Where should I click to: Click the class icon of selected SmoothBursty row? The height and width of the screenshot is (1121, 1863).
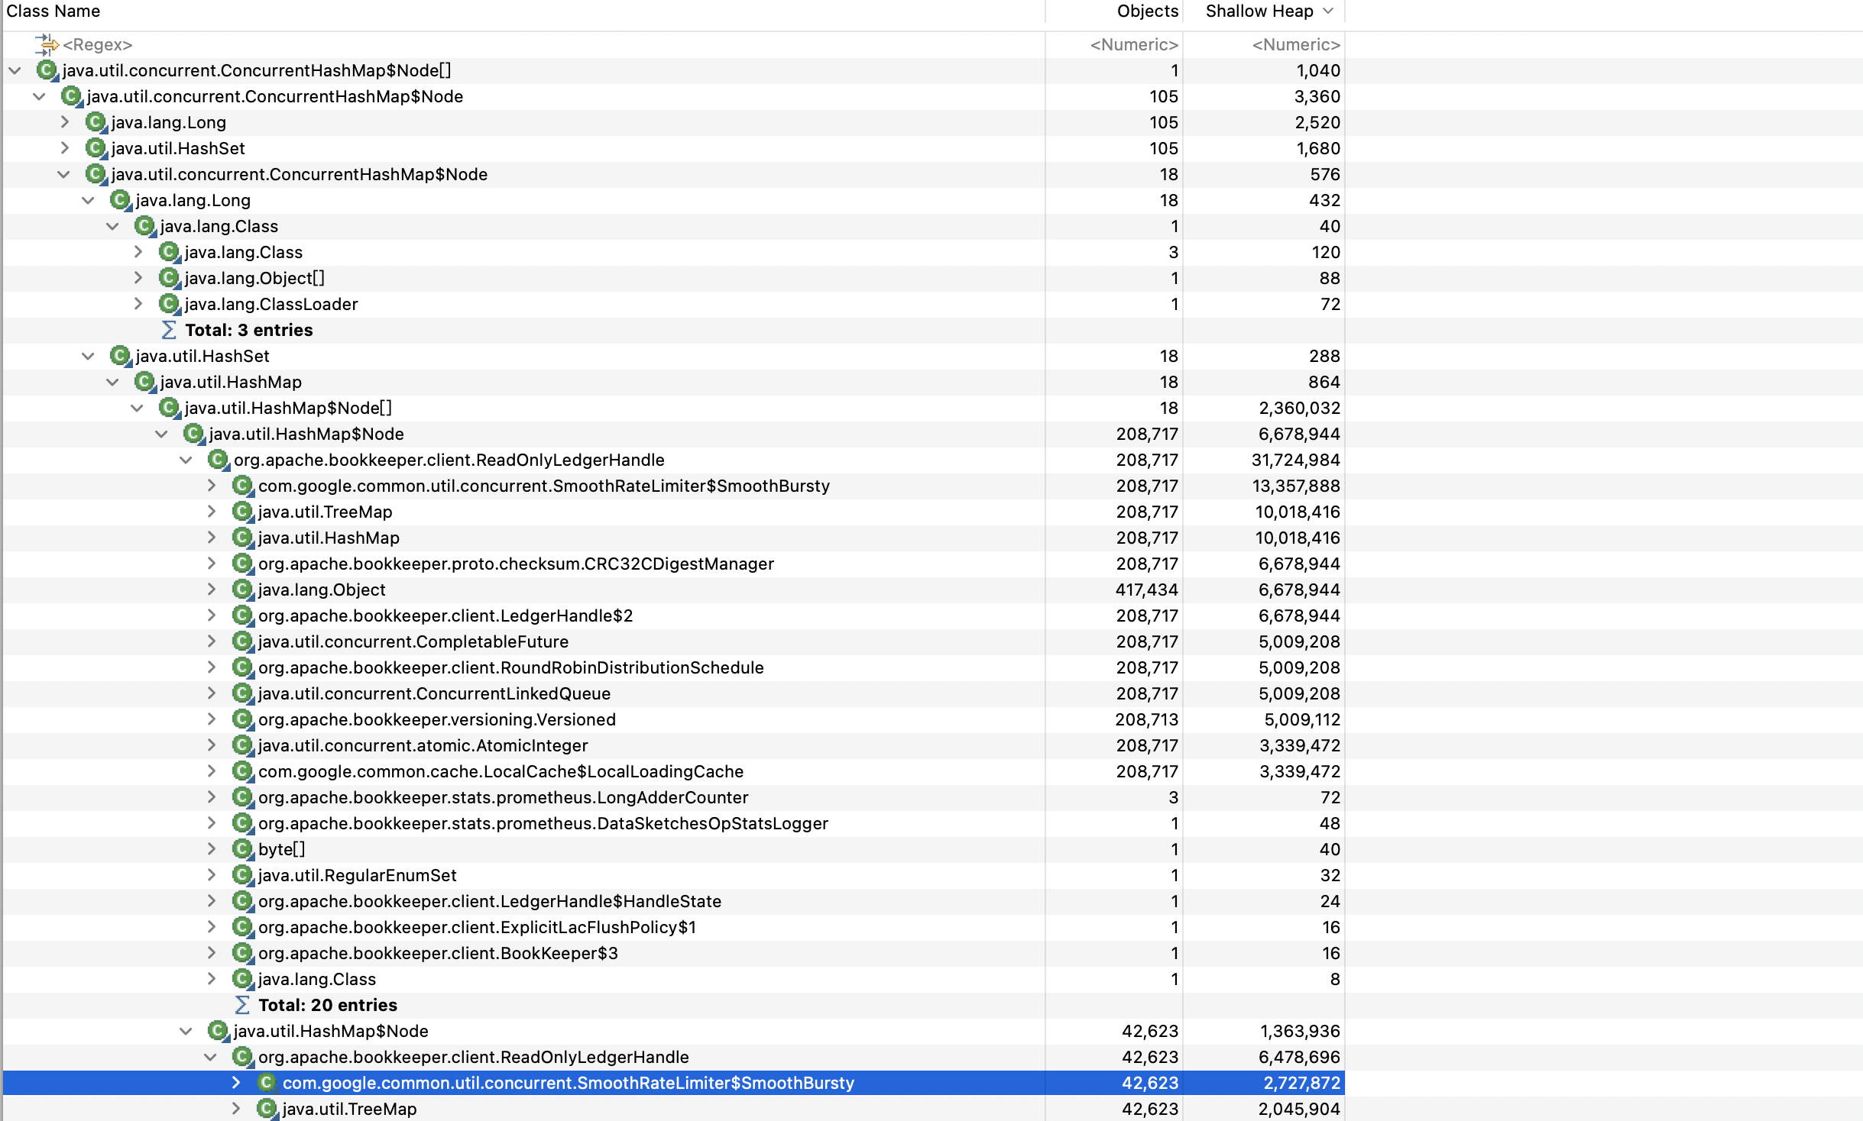(x=267, y=1083)
